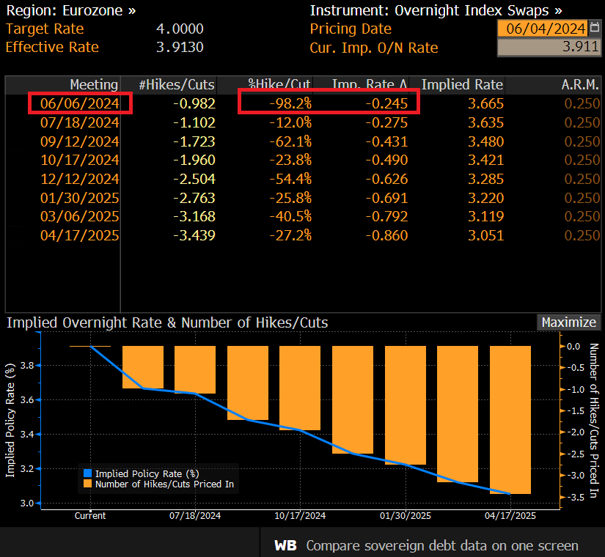Select the 09/12/2024 meeting date

(x=80, y=141)
